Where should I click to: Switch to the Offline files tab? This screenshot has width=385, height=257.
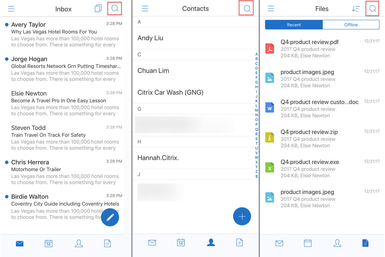pyautogui.click(x=351, y=25)
